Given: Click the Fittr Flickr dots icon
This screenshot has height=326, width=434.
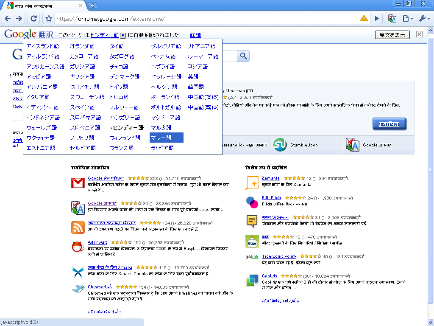Looking at the screenshot, I should point(252,202).
